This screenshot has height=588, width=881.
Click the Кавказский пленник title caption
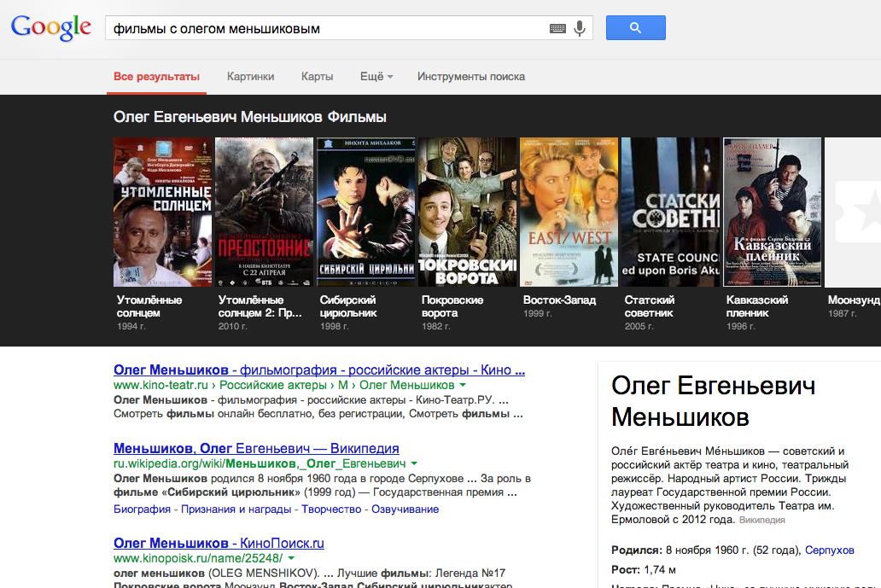(757, 306)
